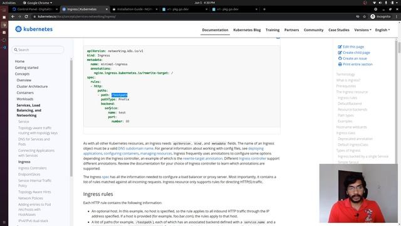Click the site lock icon in address bar

[34, 16]
